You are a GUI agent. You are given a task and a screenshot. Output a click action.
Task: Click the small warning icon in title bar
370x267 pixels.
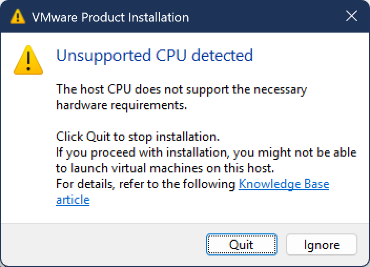[x=18, y=17]
